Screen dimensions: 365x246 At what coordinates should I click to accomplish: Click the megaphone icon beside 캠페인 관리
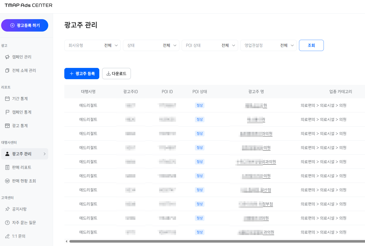pos(7,57)
